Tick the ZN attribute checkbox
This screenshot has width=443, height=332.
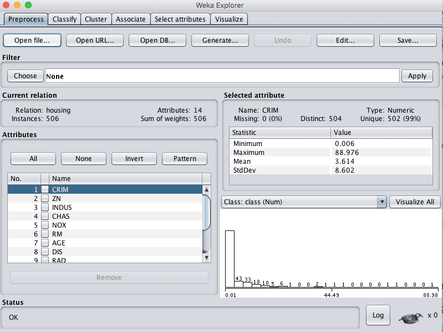(x=45, y=198)
